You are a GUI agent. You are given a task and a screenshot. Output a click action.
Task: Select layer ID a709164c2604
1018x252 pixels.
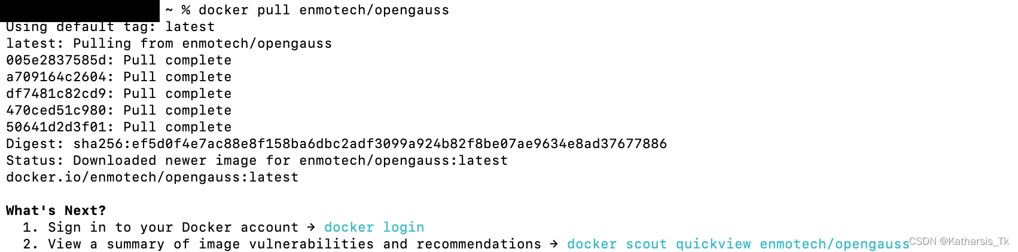57,77
